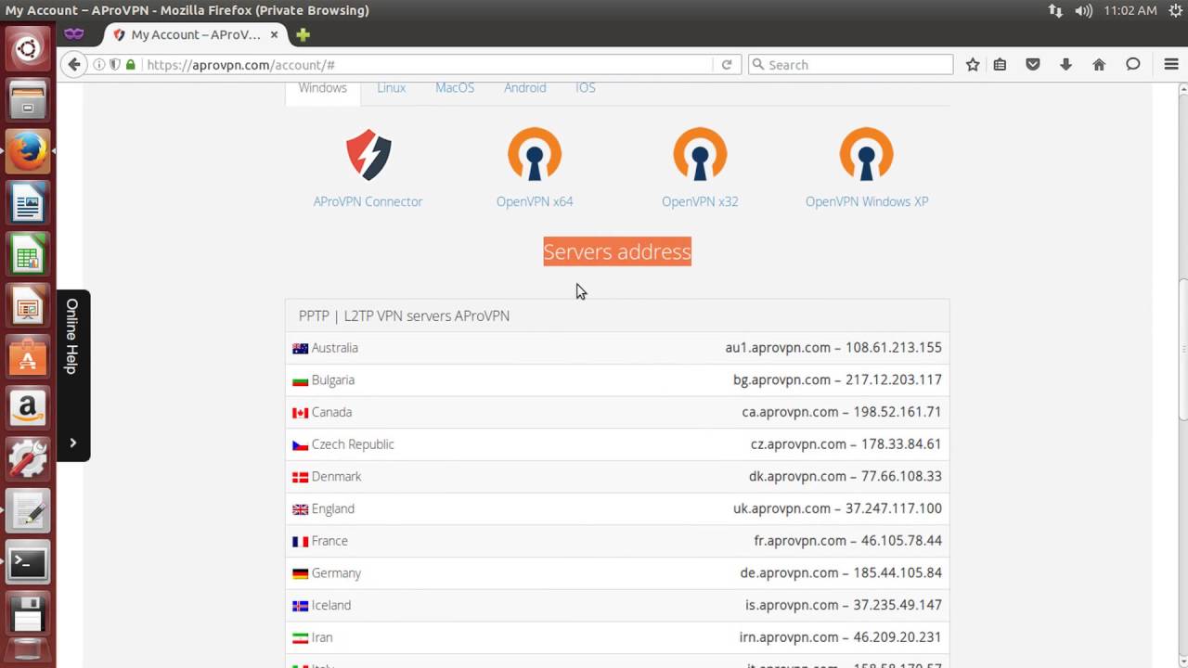The height and width of the screenshot is (668, 1188).
Task: Click the AProVPN Connector link text
Action: click(x=368, y=201)
